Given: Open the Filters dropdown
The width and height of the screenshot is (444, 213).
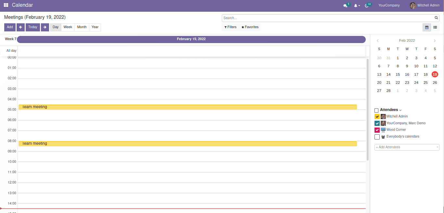Looking at the screenshot, I should coord(231,27).
